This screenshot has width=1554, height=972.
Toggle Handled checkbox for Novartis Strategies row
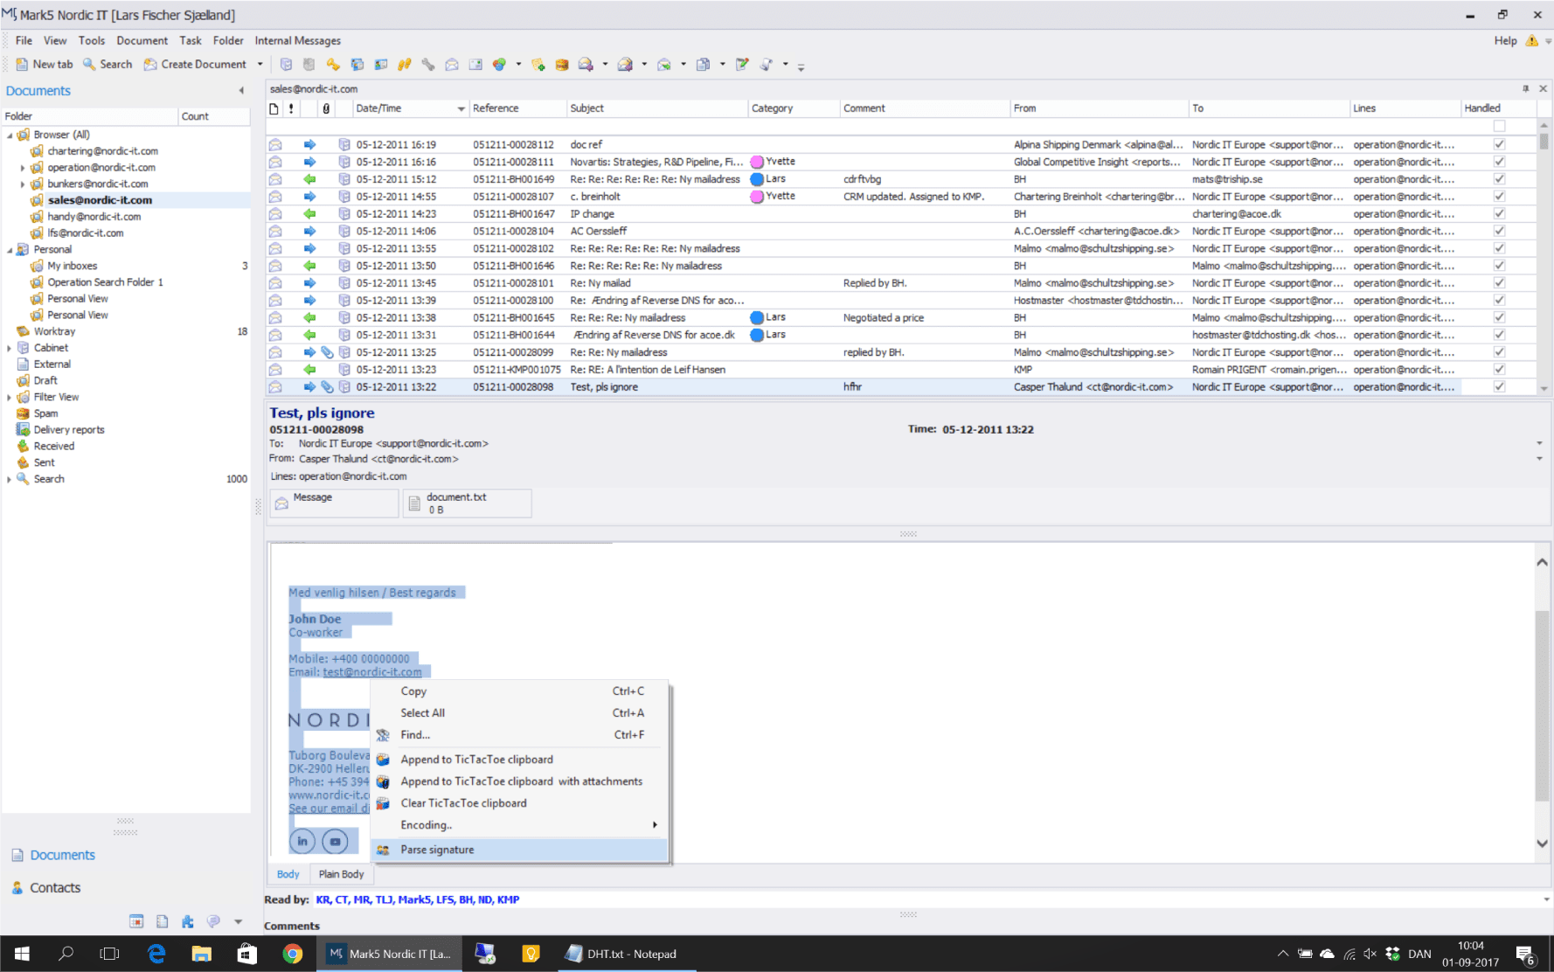(x=1499, y=162)
